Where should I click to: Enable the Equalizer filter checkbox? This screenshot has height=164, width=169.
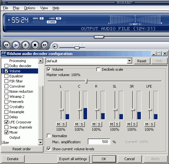[x=6, y=76]
